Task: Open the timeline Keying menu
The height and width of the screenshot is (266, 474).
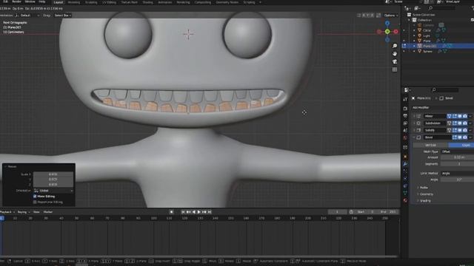Action: 23,212
